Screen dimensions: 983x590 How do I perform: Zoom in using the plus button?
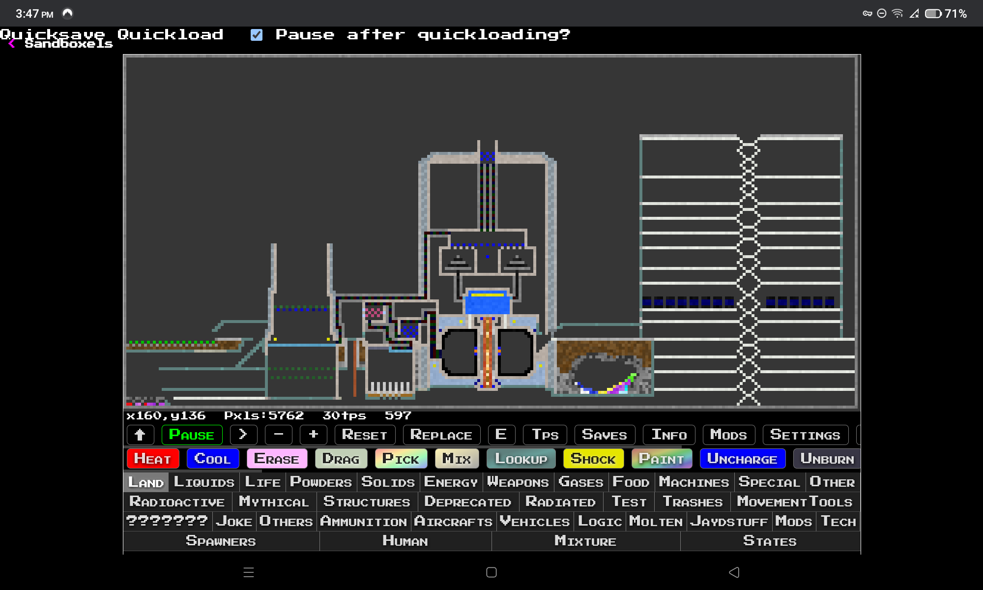click(313, 435)
